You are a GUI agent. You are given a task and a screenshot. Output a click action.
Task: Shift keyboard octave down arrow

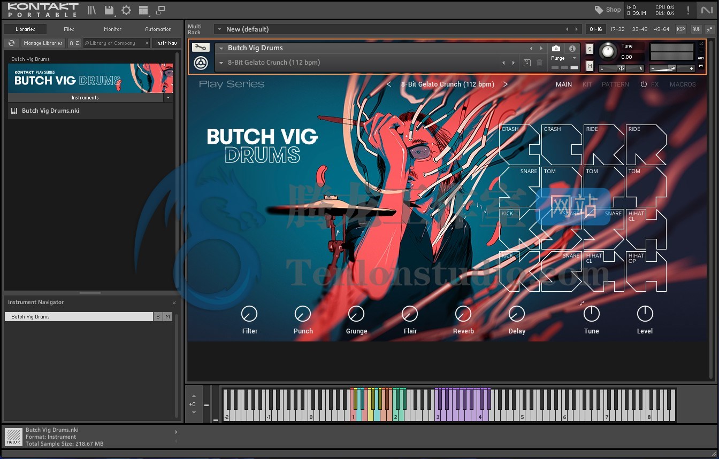tap(194, 412)
